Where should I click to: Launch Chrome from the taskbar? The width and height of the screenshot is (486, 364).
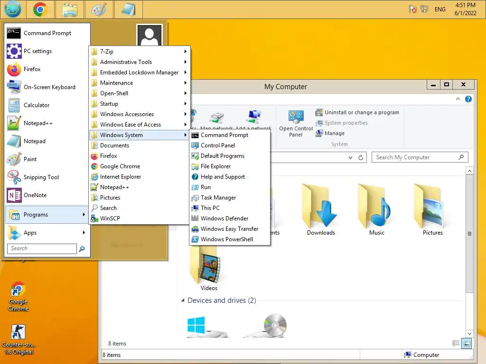(40, 9)
